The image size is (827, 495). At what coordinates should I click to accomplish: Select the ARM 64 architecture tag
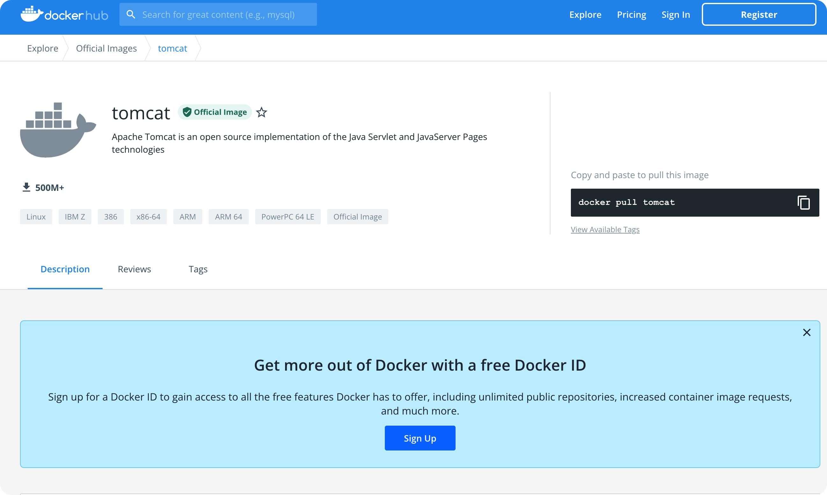coord(228,216)
